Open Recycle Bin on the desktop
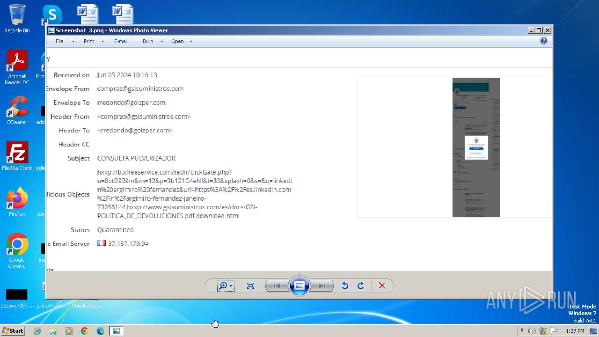599x337 pixels. (x=17, y=19)
